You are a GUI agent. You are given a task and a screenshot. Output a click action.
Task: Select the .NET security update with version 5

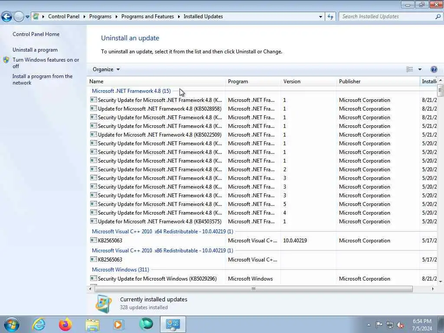pyautogui.click(x=160, y=204)
